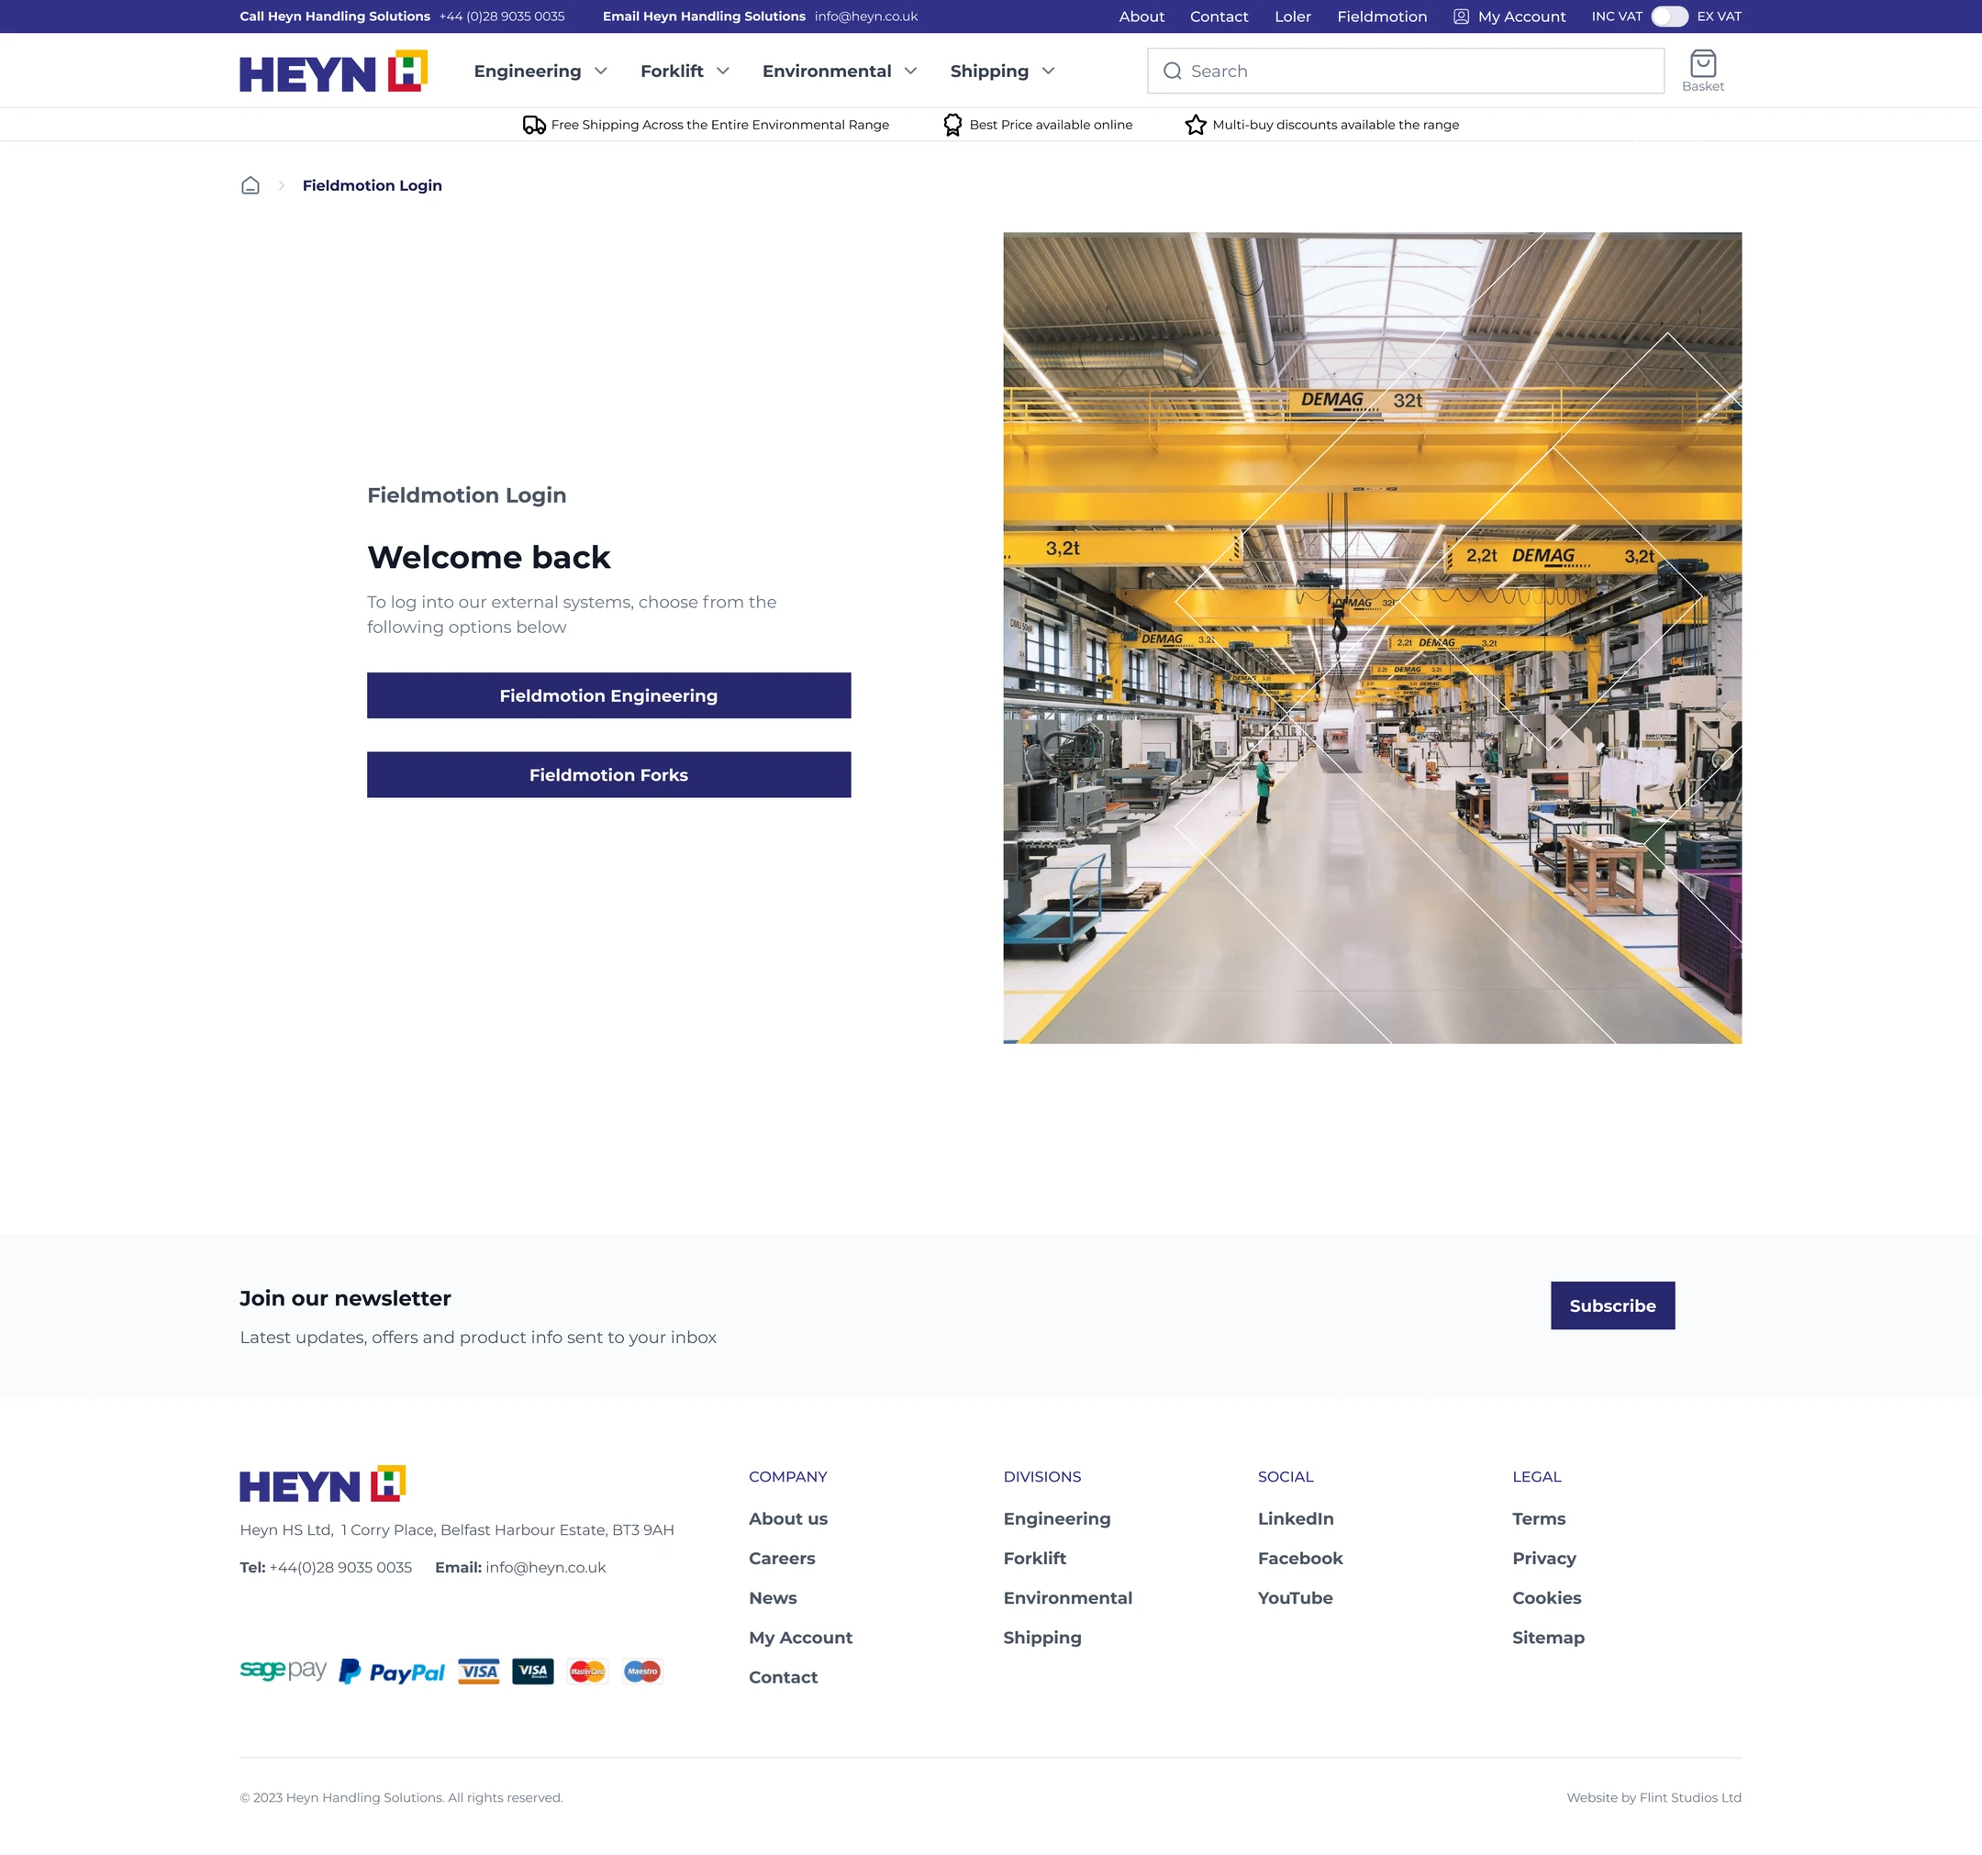Viewport: 1982px width, 1855px height.
Task: Open footer Engineering division link
Action: (1057, 1518)
